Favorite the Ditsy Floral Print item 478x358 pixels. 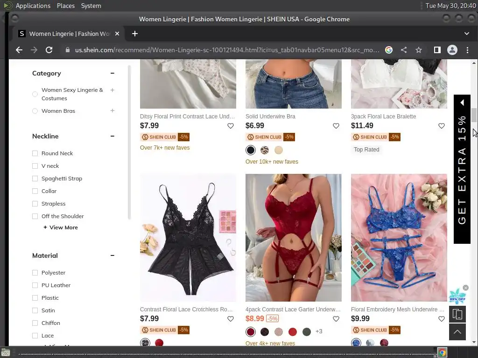point(231,126)
